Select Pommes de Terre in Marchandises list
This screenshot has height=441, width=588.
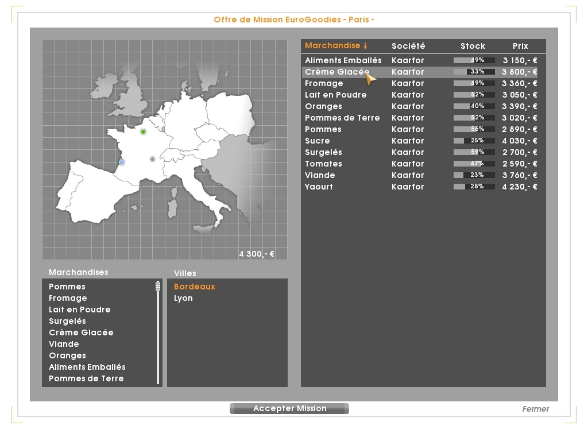point(86,378)
